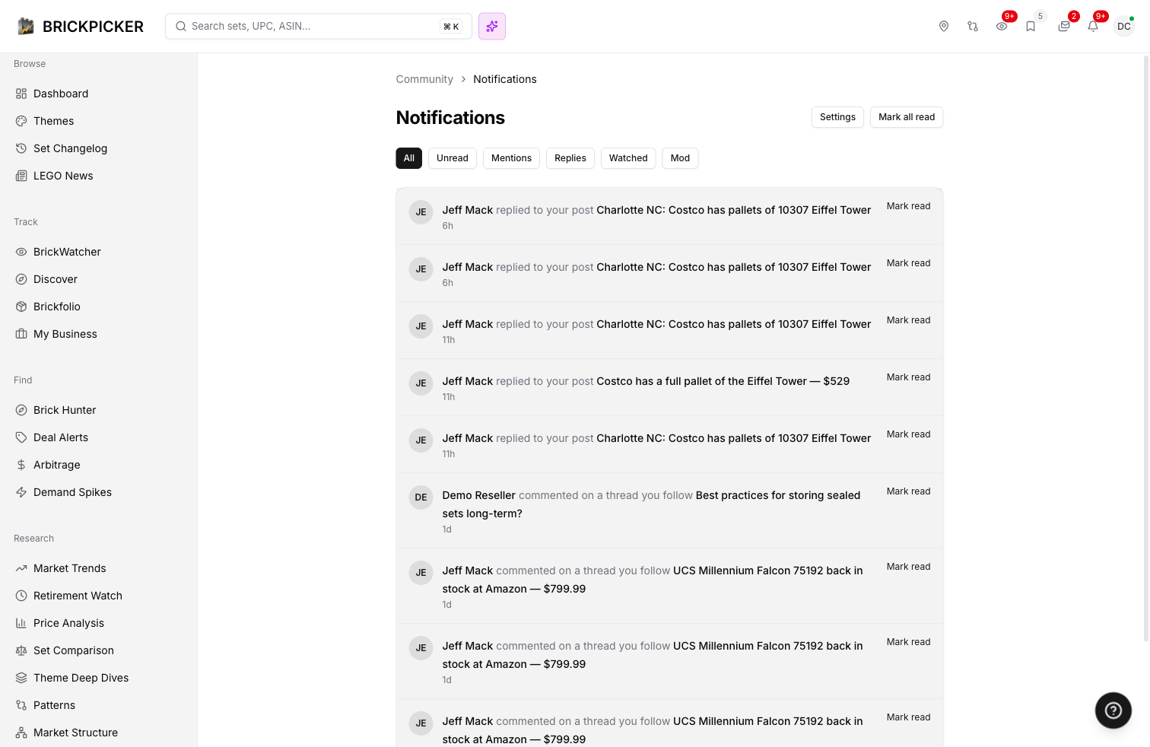Open Arbitrage in sidebar

tap(98, 465)
